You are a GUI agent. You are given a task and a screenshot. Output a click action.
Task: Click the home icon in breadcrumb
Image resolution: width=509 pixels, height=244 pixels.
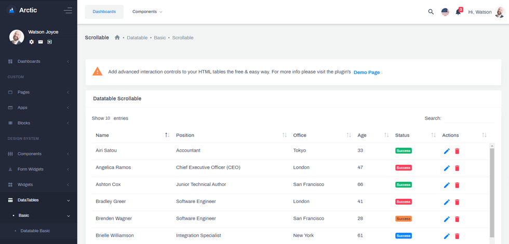(x=117, y=37)
